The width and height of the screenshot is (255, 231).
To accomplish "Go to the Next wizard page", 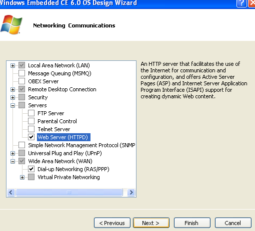I will coord(151,223).
